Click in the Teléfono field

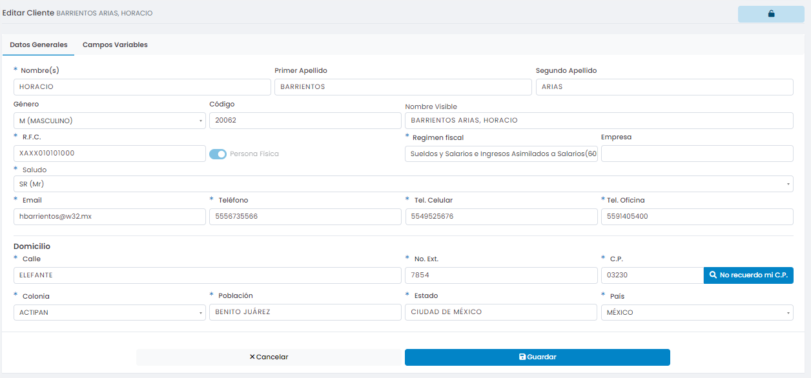(x=305, y=217)
